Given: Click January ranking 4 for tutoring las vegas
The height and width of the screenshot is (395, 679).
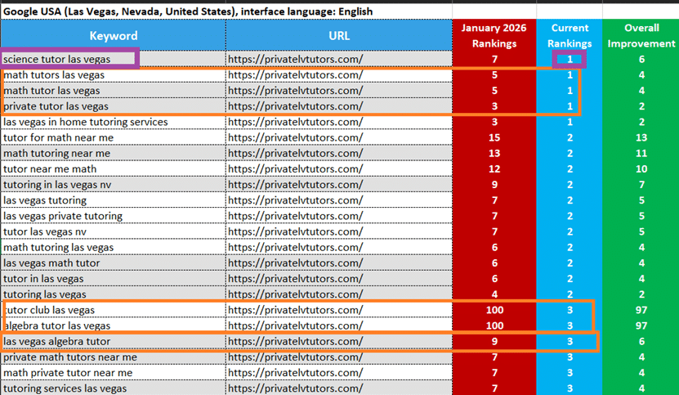Looking at the screenshot, I should pyautogui.click(x=494, y=294).
